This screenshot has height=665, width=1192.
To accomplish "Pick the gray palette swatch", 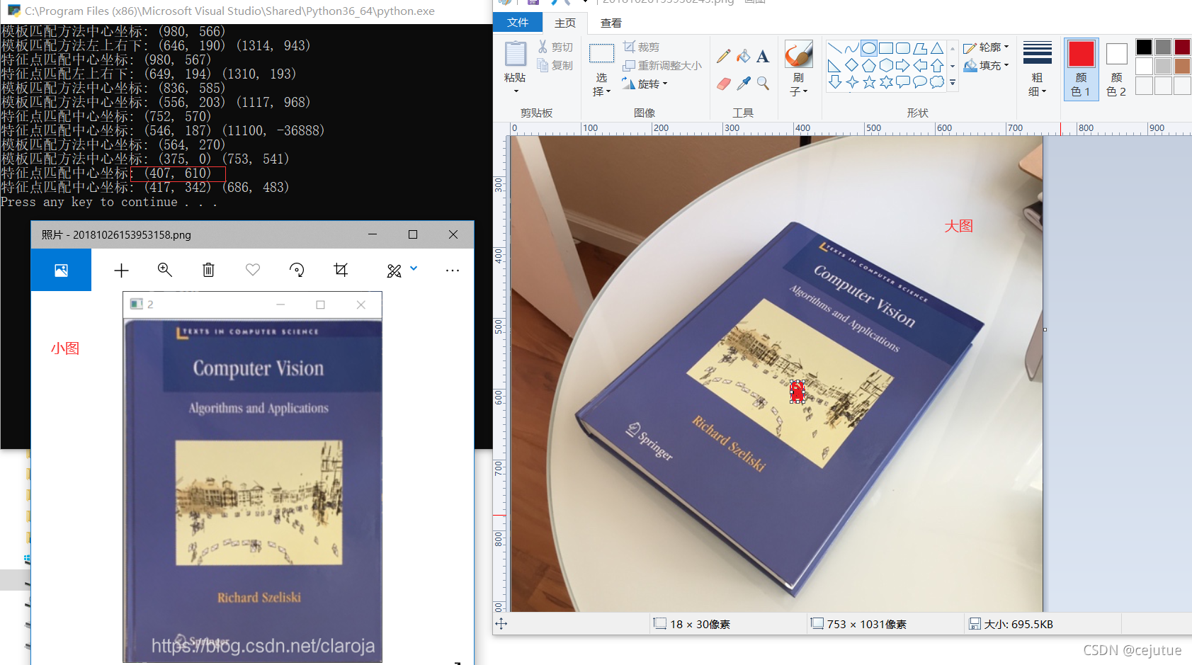I will tap(1163, 47).
